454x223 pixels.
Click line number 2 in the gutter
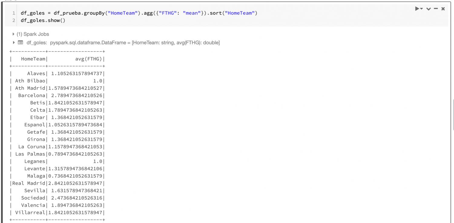tap(14, 20)
